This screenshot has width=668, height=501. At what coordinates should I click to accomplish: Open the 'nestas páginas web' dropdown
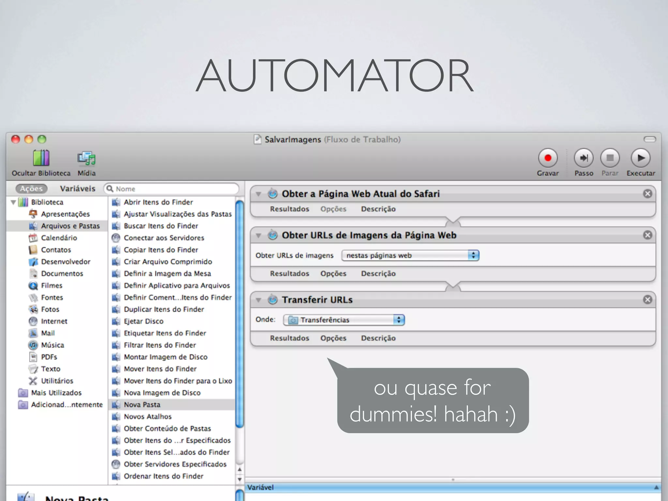(x=410, y=255)
